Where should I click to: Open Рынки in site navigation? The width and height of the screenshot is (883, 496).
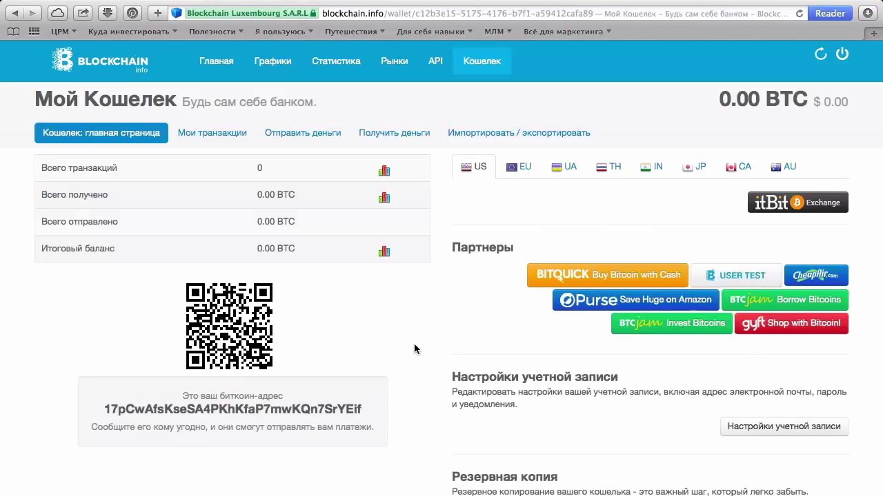coord(394,61)
